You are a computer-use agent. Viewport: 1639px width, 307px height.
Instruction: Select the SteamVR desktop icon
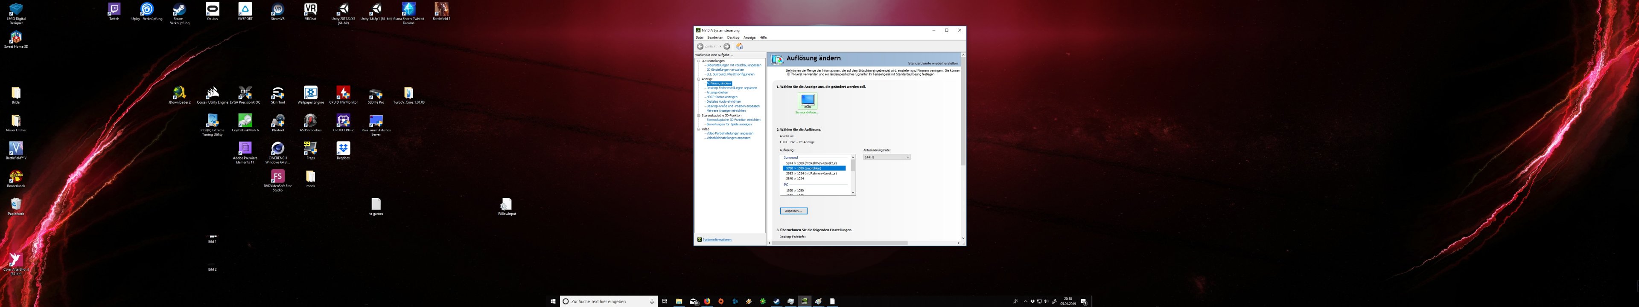[277, 12]
